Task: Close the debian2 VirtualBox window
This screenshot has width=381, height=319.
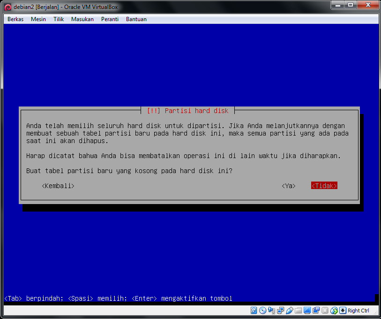Action: click(367, 5)
